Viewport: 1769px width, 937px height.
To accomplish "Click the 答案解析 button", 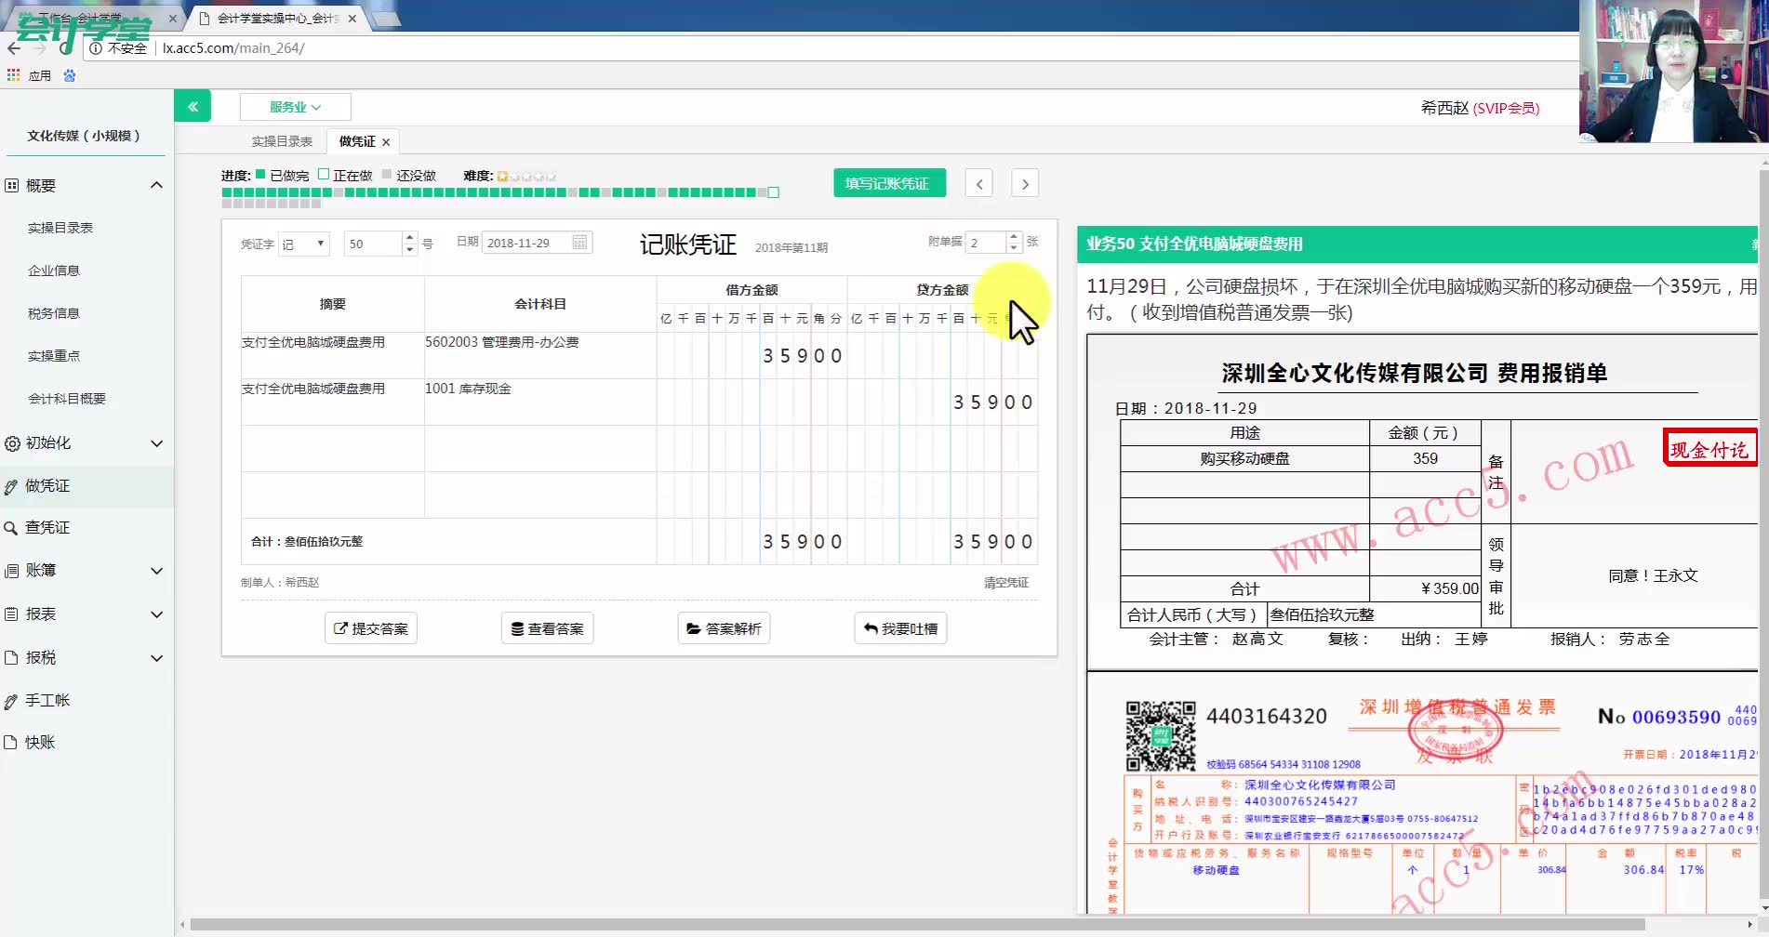I will [724, 627].
